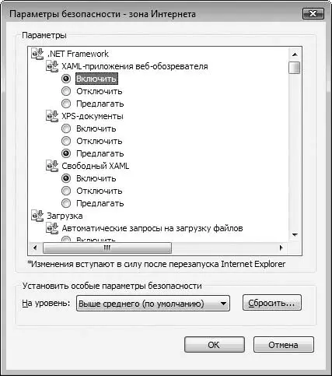The height and width of the screenshot is (376, 332).
Task: Confirm settings with the OK button
Action: point(215,345)
